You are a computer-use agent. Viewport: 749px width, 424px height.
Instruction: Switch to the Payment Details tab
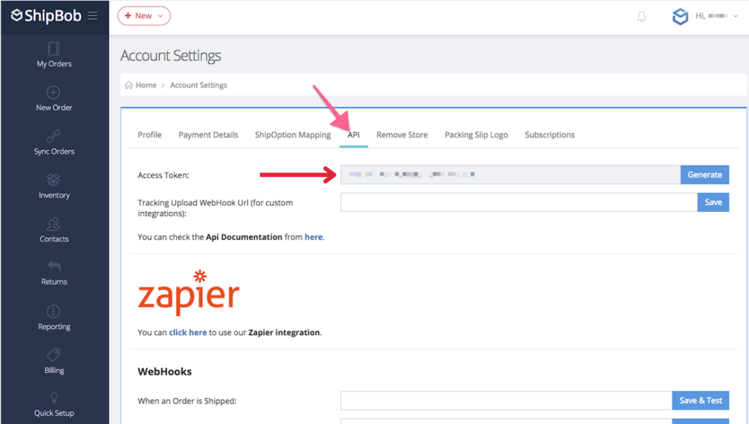208,135
